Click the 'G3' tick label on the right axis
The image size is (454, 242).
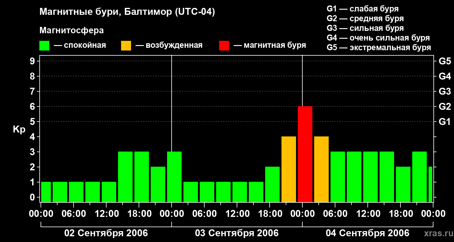(445, 91)
